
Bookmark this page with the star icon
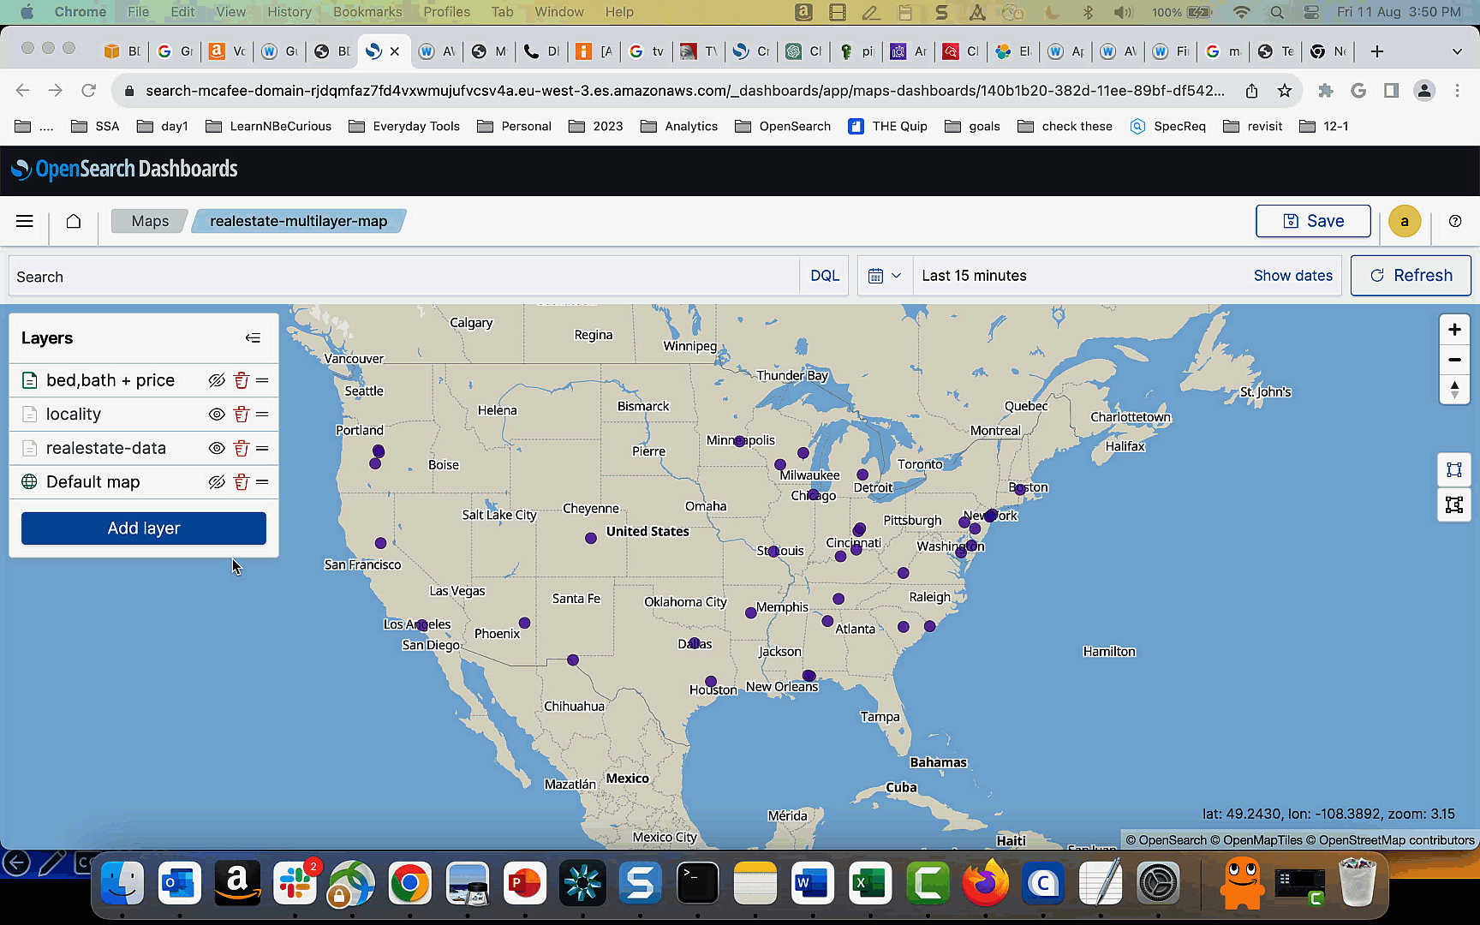[x=1285, y=91]
